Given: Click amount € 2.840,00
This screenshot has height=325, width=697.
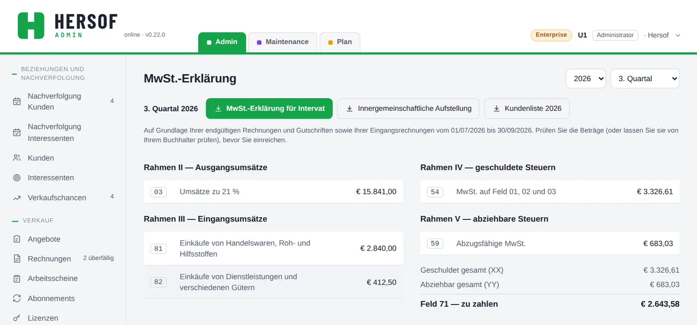Looking at the screenshot, I should click(378, 248).
